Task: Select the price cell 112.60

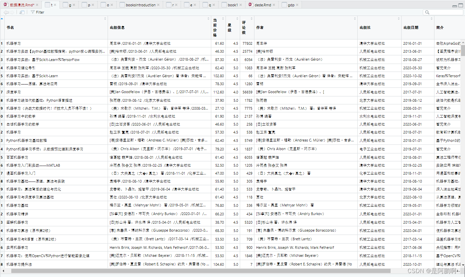Action: [218, 92]
